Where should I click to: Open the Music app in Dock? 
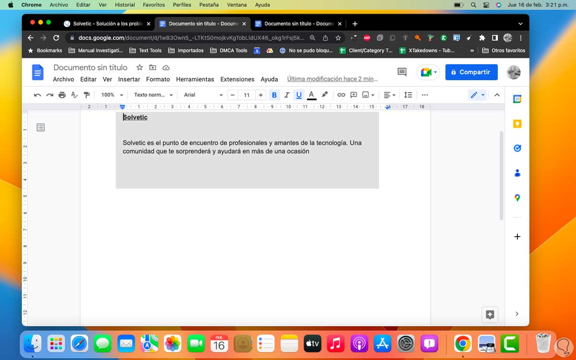click(x=336, y=343)
